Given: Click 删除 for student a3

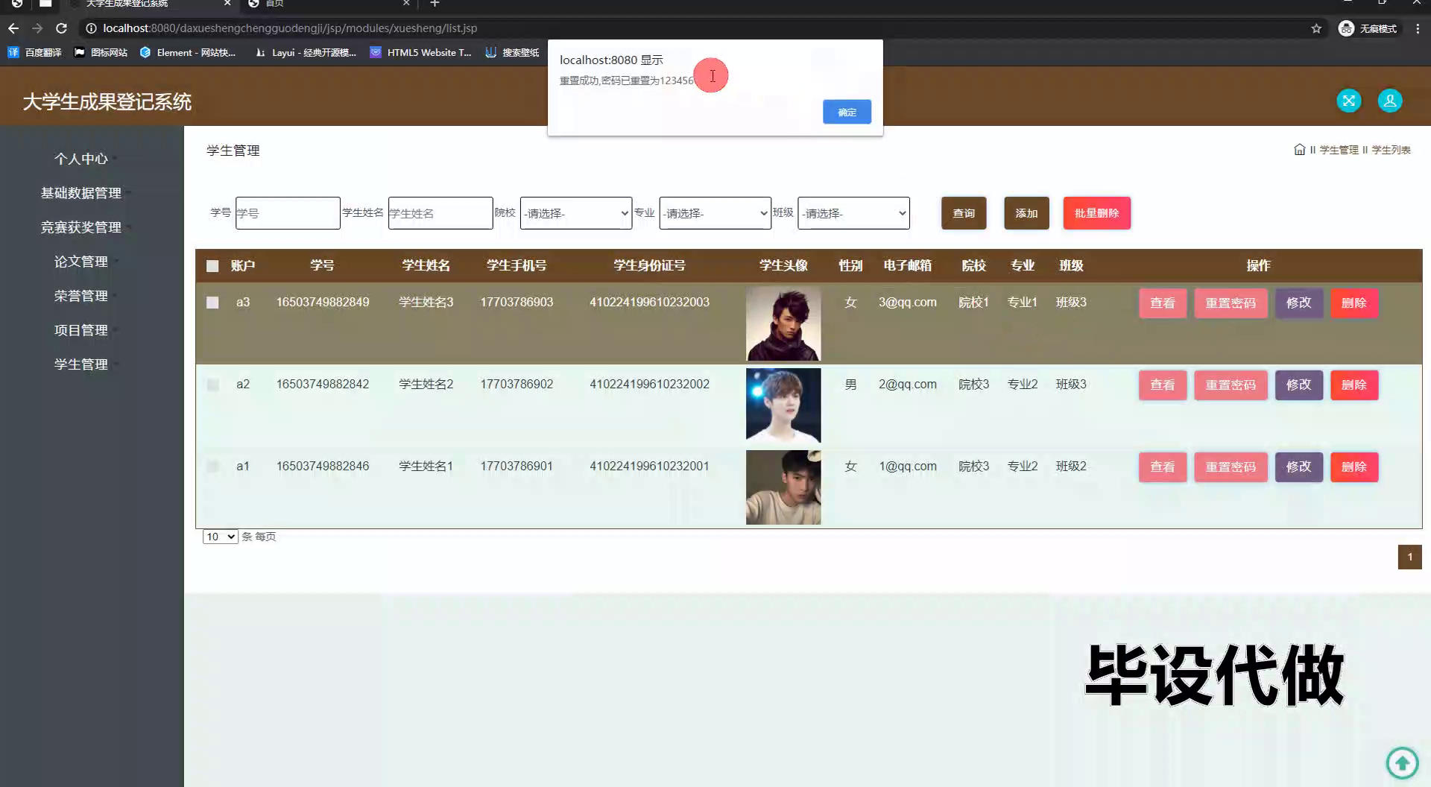Looking at the screenshot, I should [1353, 303].
